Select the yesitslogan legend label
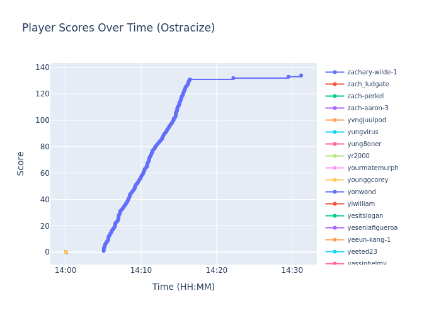Viewport: 441px width, 315px height. point(365,216)
